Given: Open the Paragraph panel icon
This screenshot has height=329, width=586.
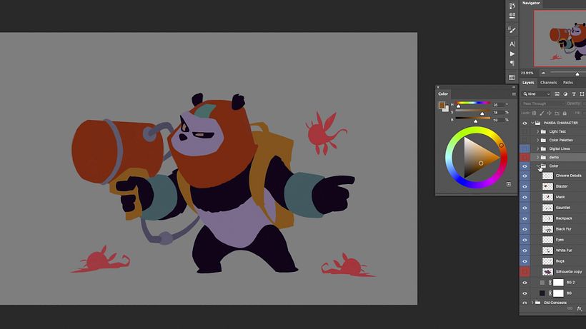Looking at the screenshot, I should coord(512,63).
